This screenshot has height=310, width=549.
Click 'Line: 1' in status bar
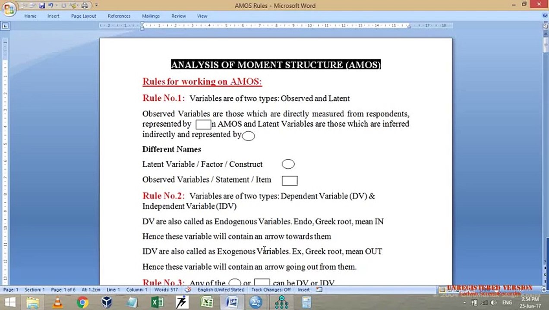113,290
